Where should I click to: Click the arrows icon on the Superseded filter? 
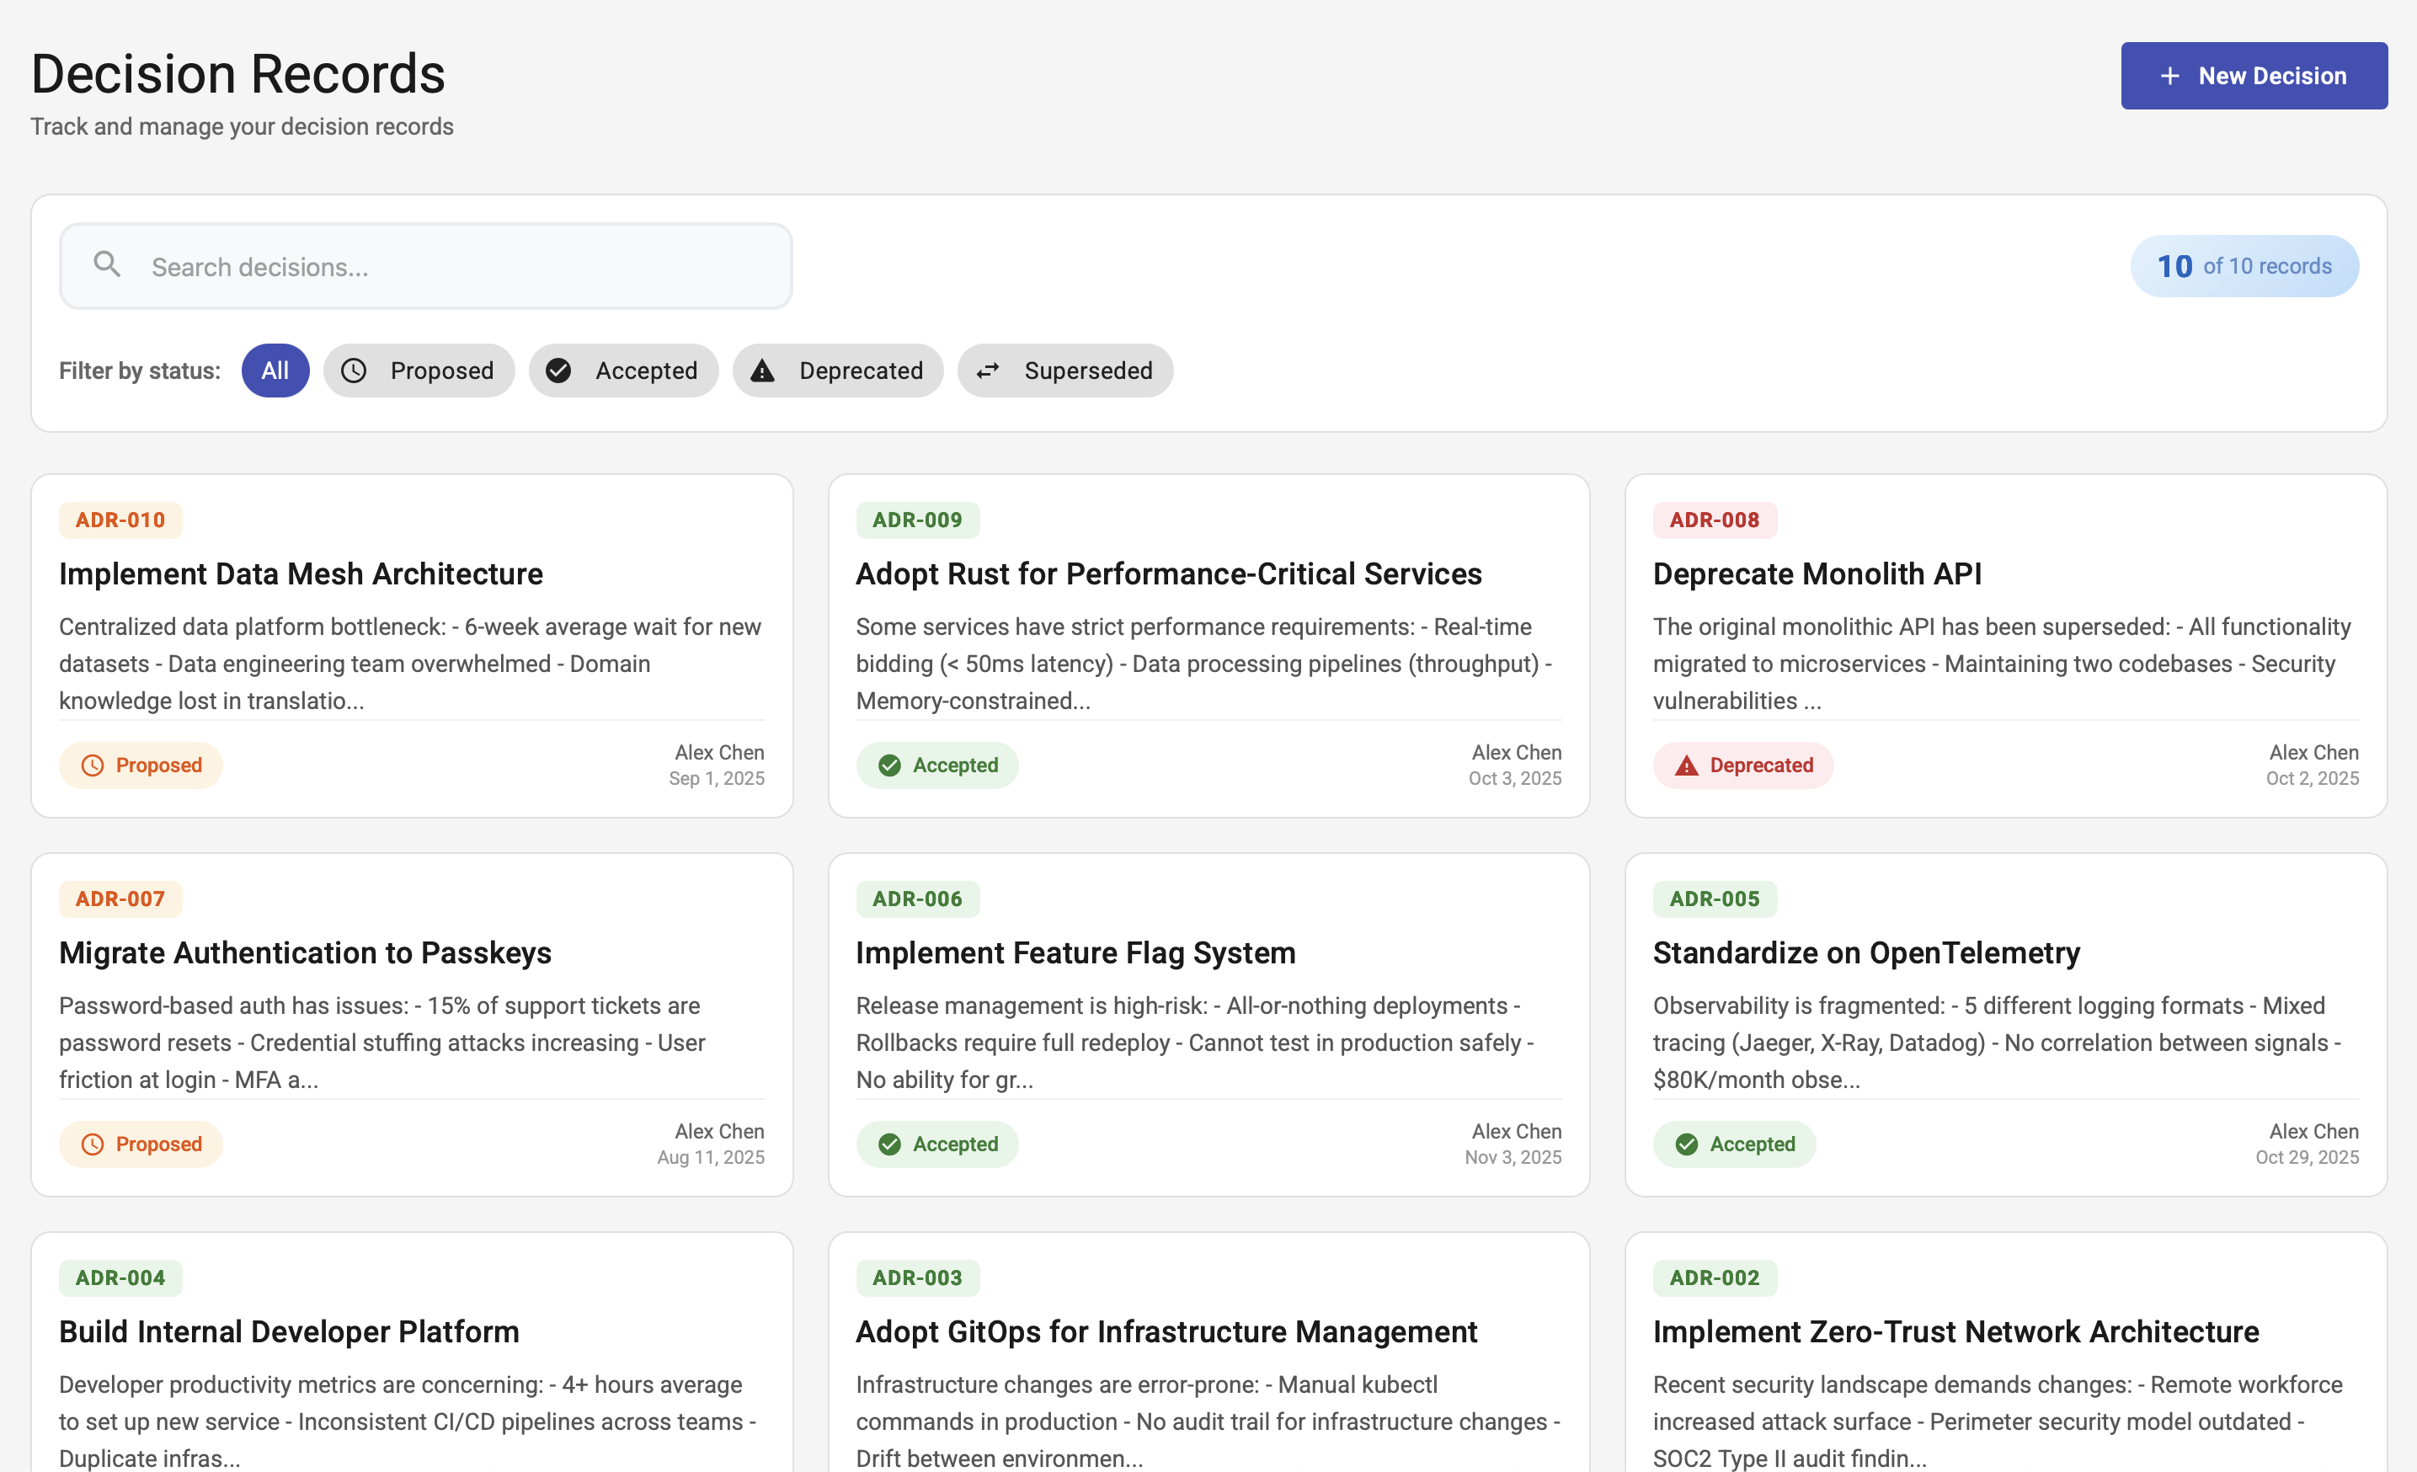(x=988, y=370)
